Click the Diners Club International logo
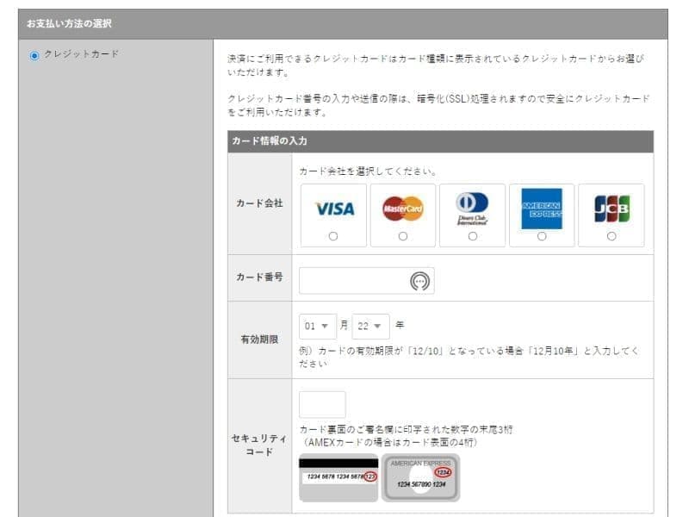 pos(471,207)
